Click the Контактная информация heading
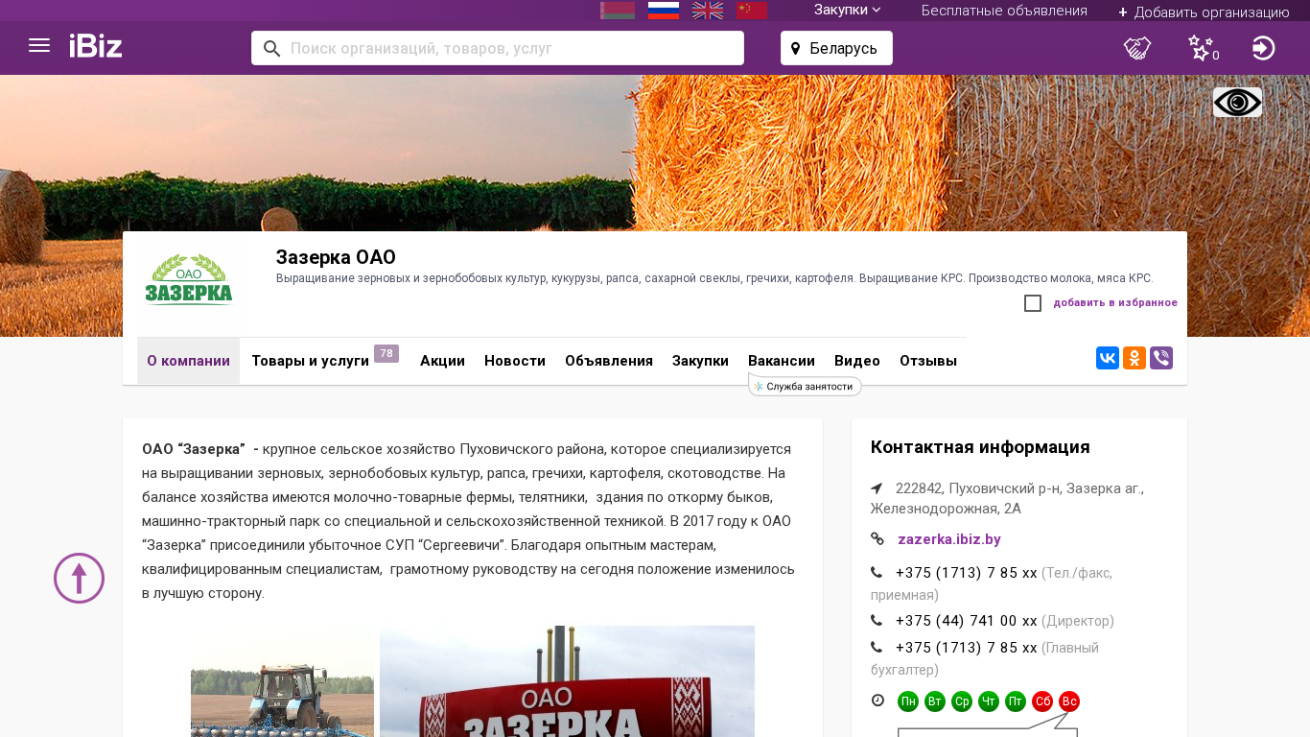1310x737 pixels. coord(980,447)
